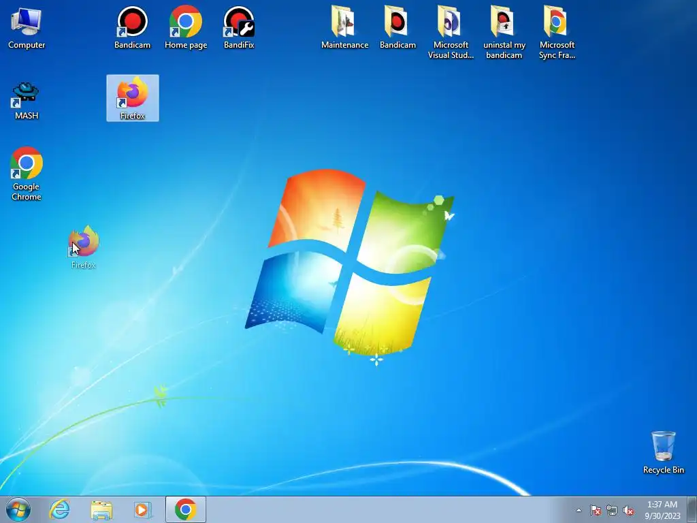The width and height of the screenshot is (697, 523).
Task: Open Action Center flag icon
Action: [595, 510]
